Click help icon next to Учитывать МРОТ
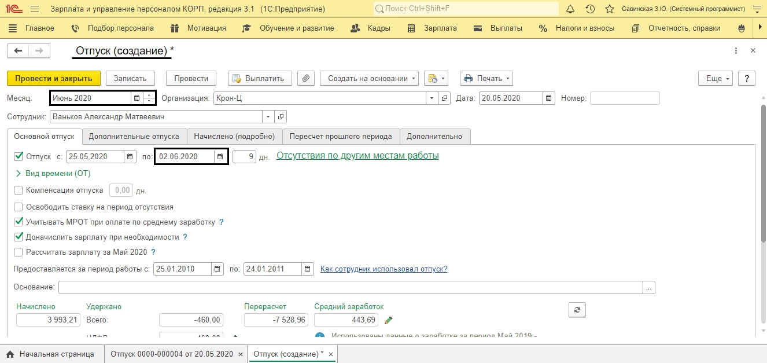 click(222, 222)
